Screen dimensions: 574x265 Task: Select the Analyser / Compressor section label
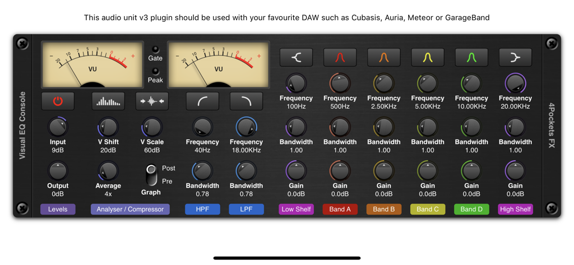click(x=130, y=210)
